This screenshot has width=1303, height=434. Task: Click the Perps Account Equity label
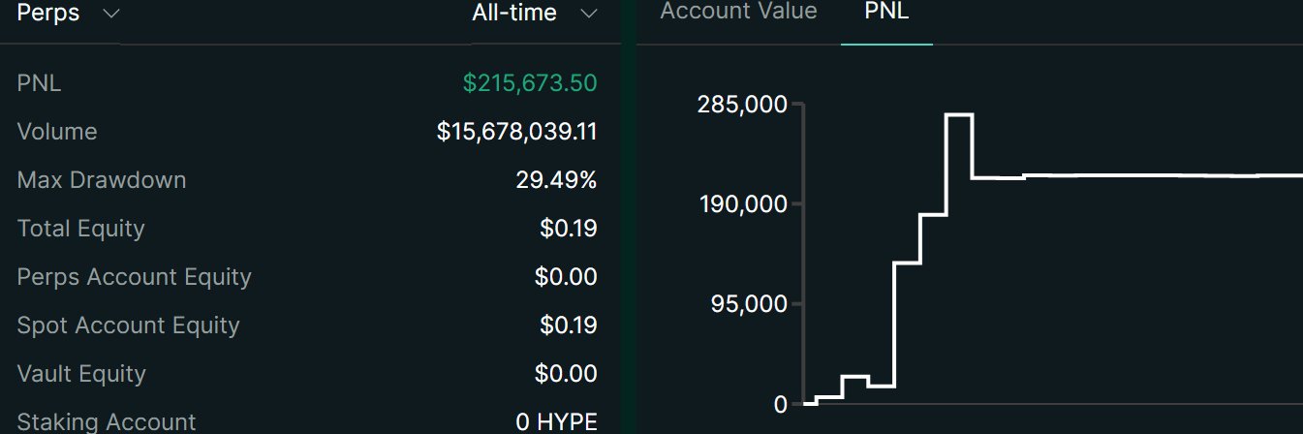point(134,277)
